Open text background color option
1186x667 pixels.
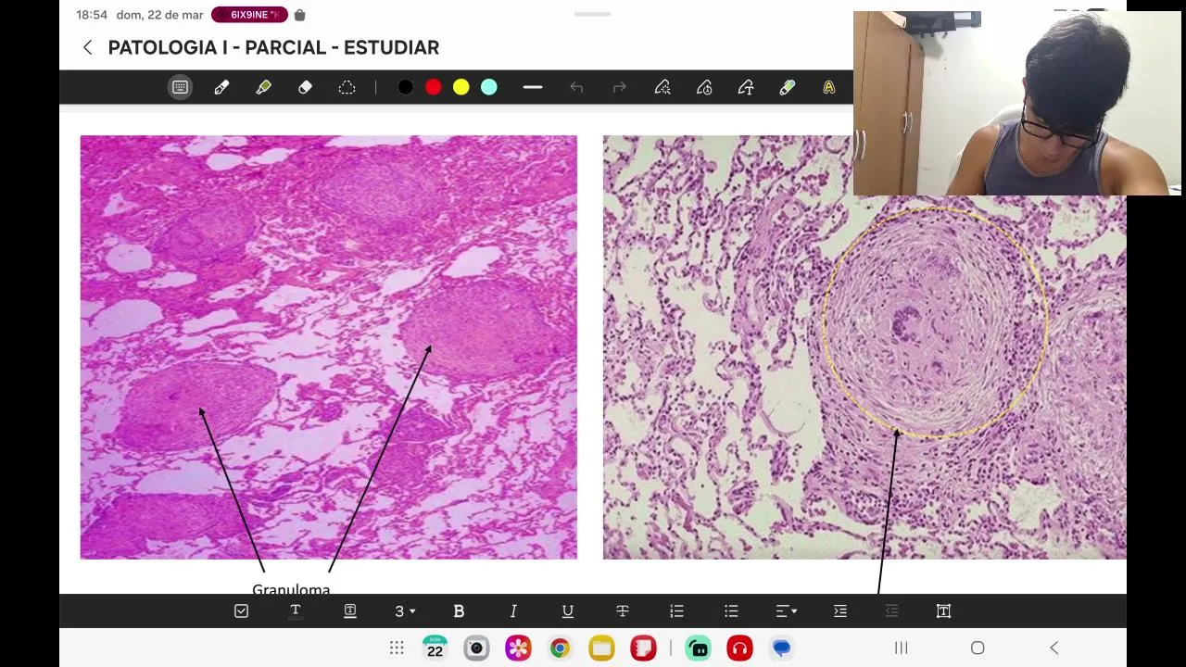350,610
